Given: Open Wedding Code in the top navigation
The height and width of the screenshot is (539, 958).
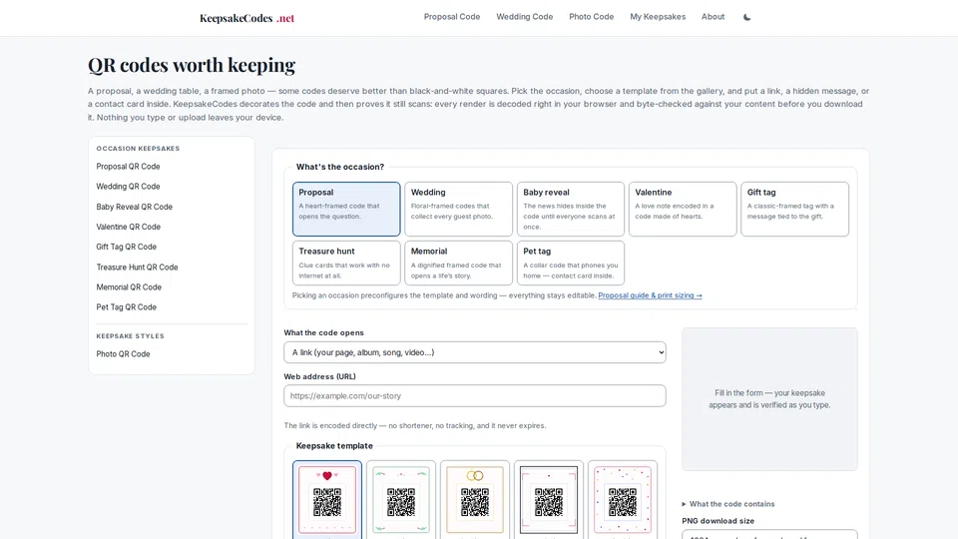Looking at the screenshot, I should coord(524,17).
